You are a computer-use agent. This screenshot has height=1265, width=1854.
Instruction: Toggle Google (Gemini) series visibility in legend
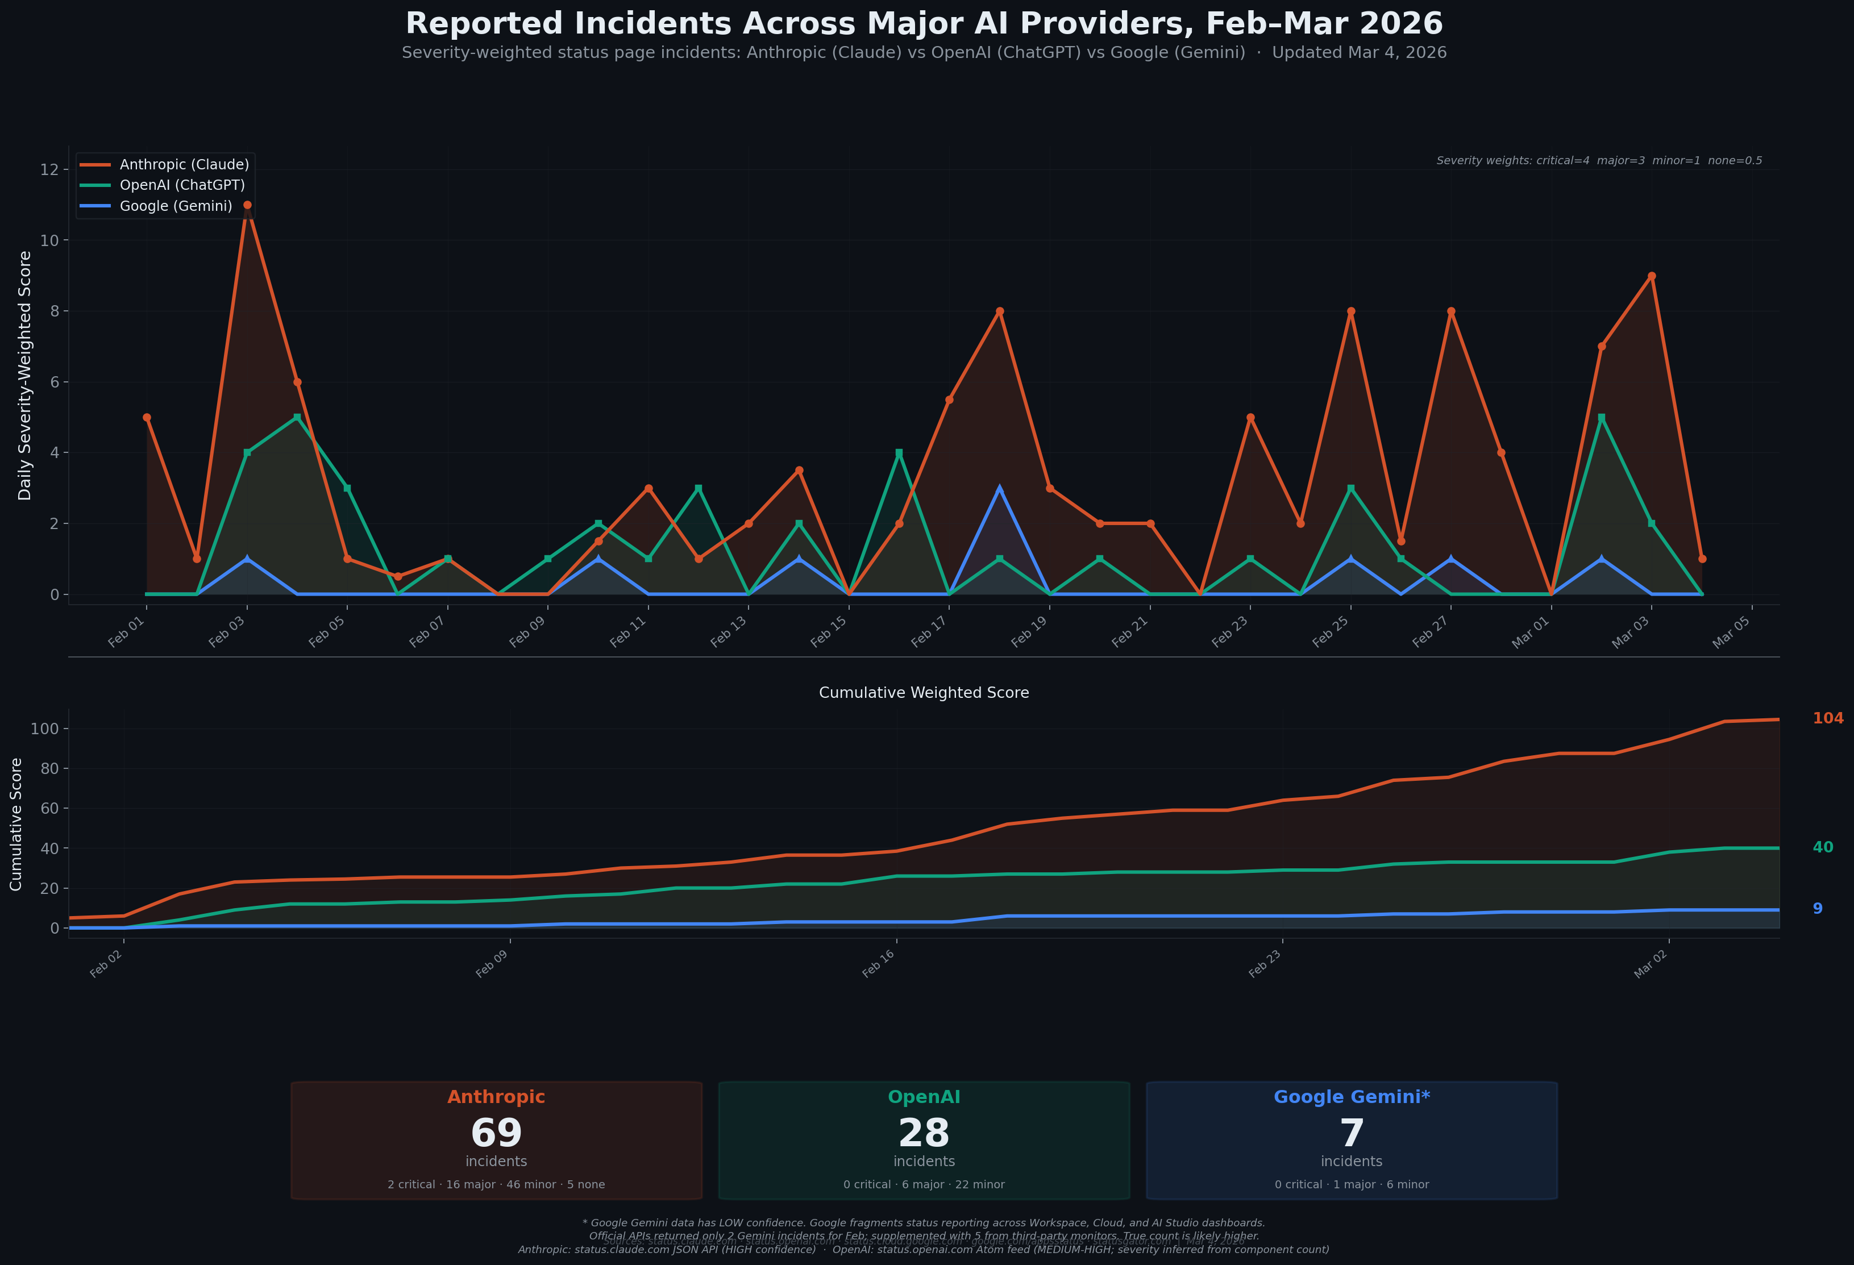pos(176,206)
